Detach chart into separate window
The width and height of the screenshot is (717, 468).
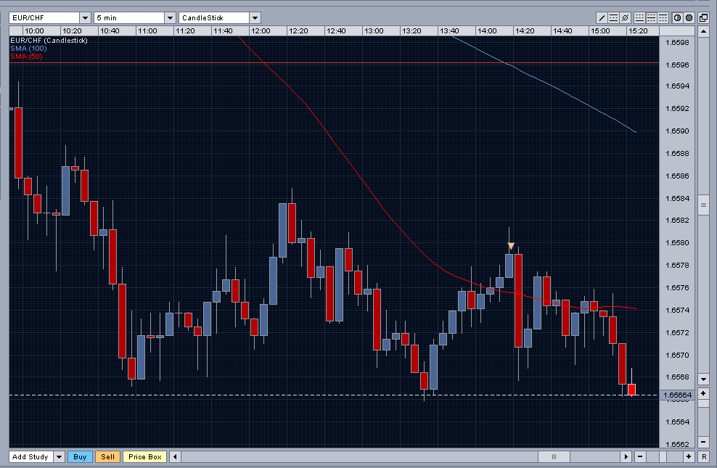click(x=704, y=18)
